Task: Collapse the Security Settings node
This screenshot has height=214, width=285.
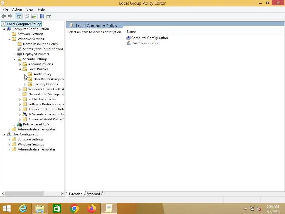Action: pos(14,59)
